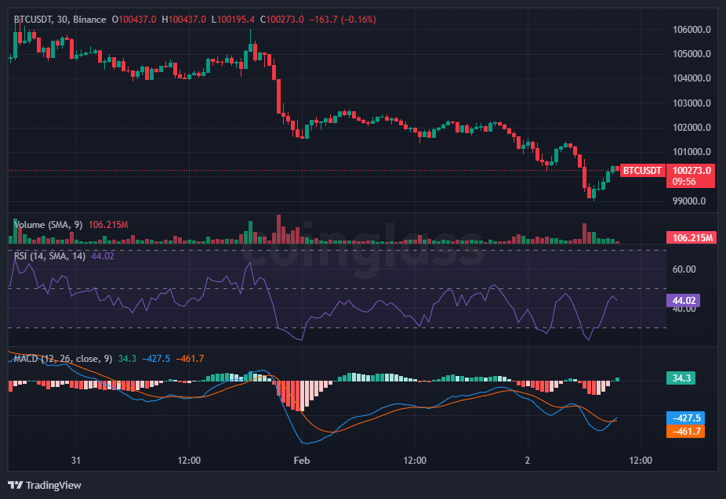Click the orange -461.7 signal line label
The height and width of the screenshot is (499, 726).
[x=683, y=431]
